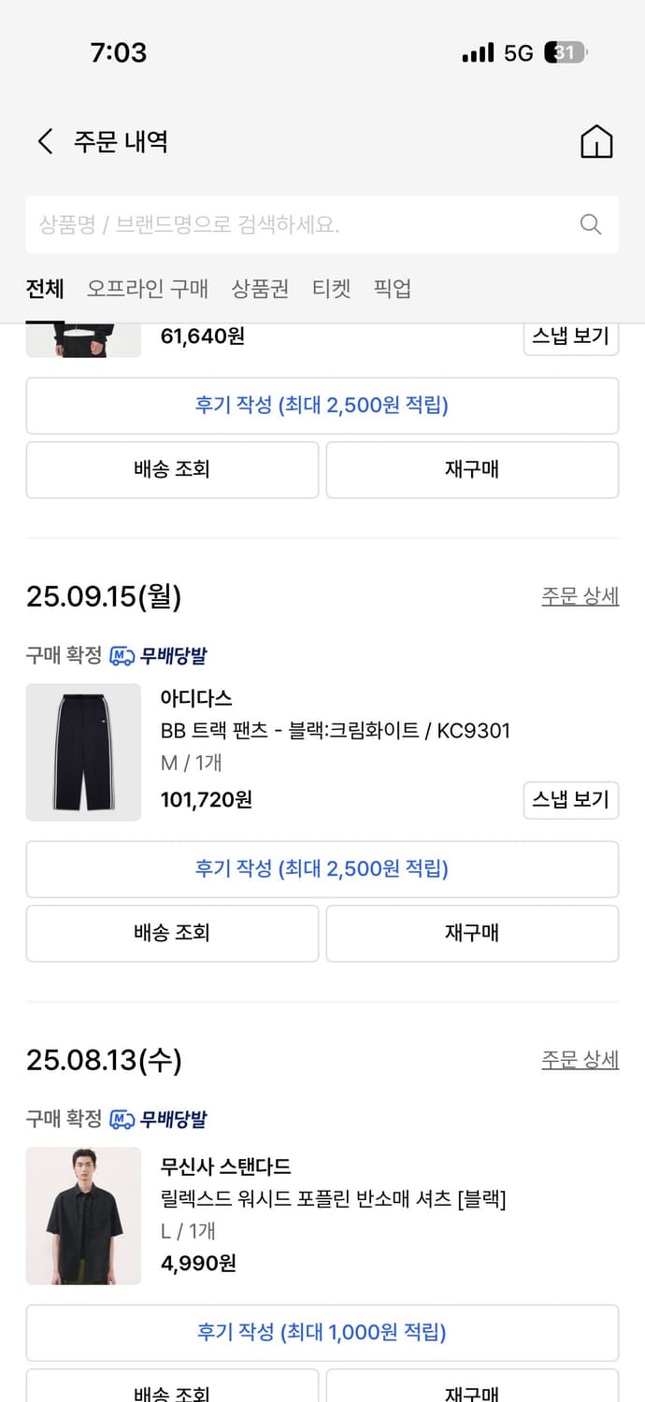Viewport: 645px width, 1402px height.
Task: Tap the search magnifier icon
Action: tap(590, 224)
